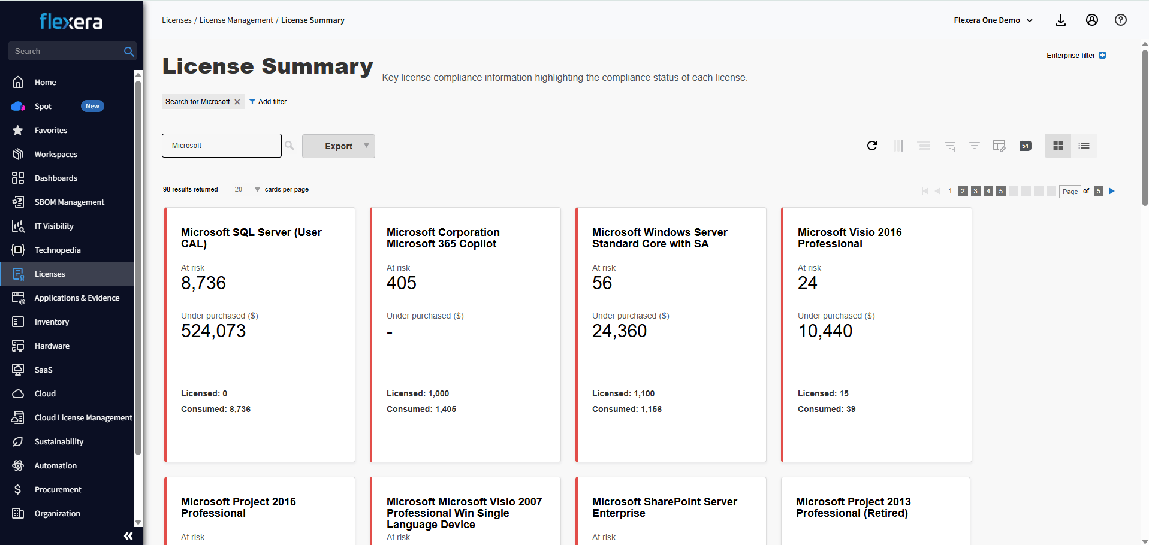This screenshot has width=1149, height=545.
Task: Click the Licenses sidebar icon
Action: tap(18, 274)
